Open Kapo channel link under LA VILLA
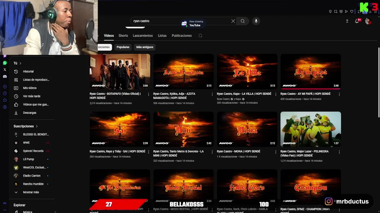 [238, 99]
